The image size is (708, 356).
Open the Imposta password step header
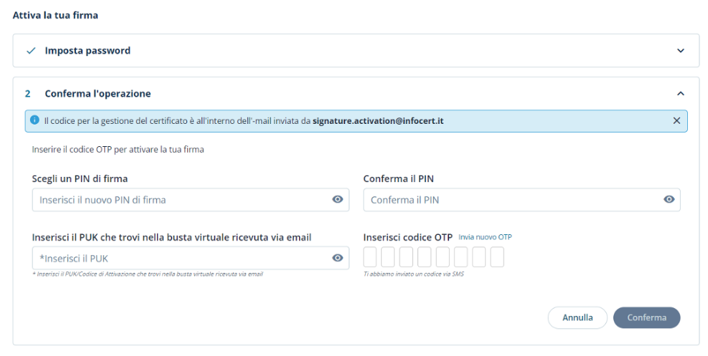[x=88, y=51]
